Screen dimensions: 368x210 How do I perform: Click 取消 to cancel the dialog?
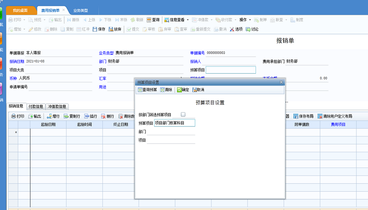[198, 89]
